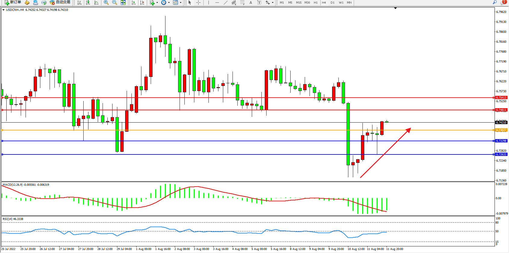Select the trendline drawing tool
The width and height of the screenshot is (509, 253).
[225, 2]
